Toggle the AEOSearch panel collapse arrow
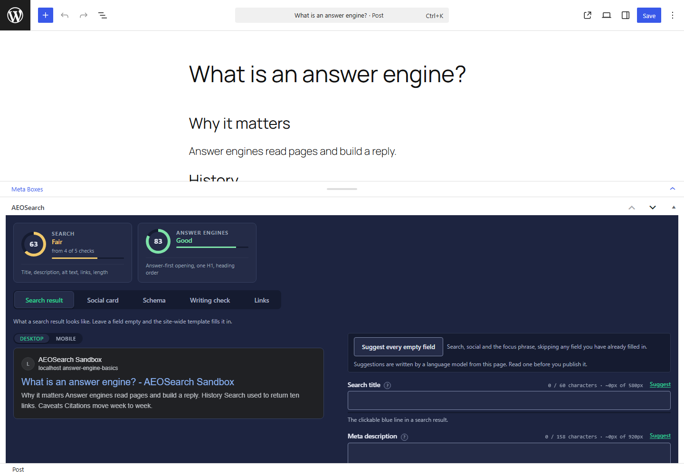Screen dimensions: 684x475 pos(674,208)
